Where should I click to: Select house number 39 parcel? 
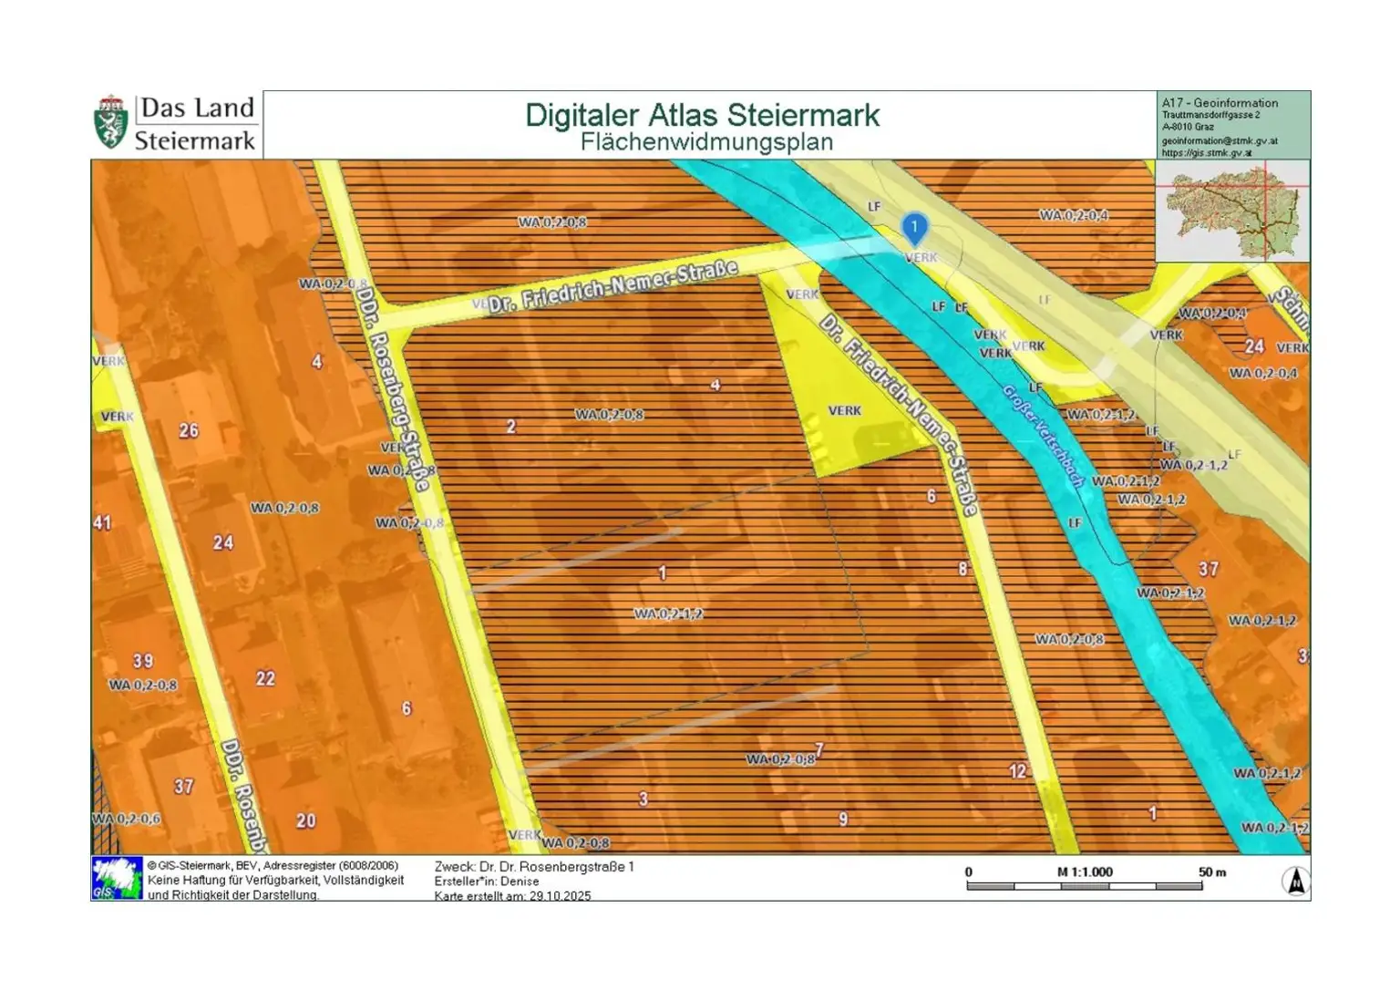pyautogui.click(x=143, y=661)
